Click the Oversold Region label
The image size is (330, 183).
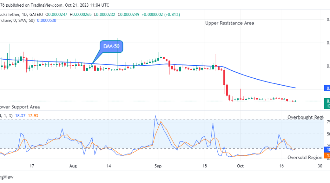pyautogui.click(x=305, y=158)
